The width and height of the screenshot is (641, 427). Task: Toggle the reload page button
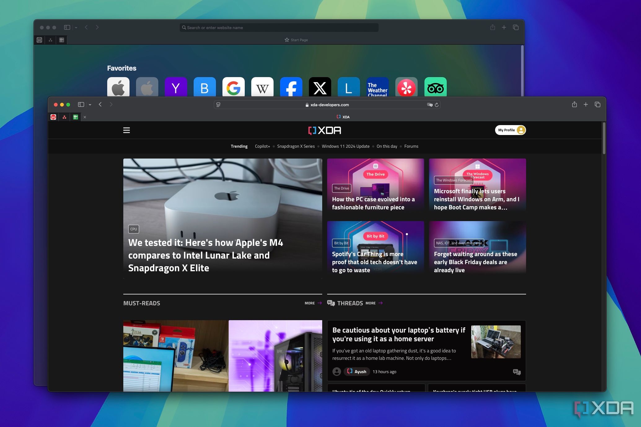click(437, 104)
